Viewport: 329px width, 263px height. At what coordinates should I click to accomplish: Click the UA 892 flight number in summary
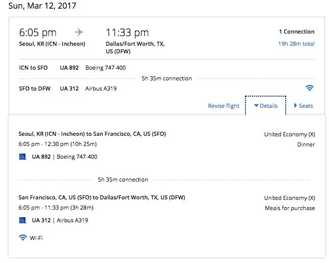coord(69,68)
